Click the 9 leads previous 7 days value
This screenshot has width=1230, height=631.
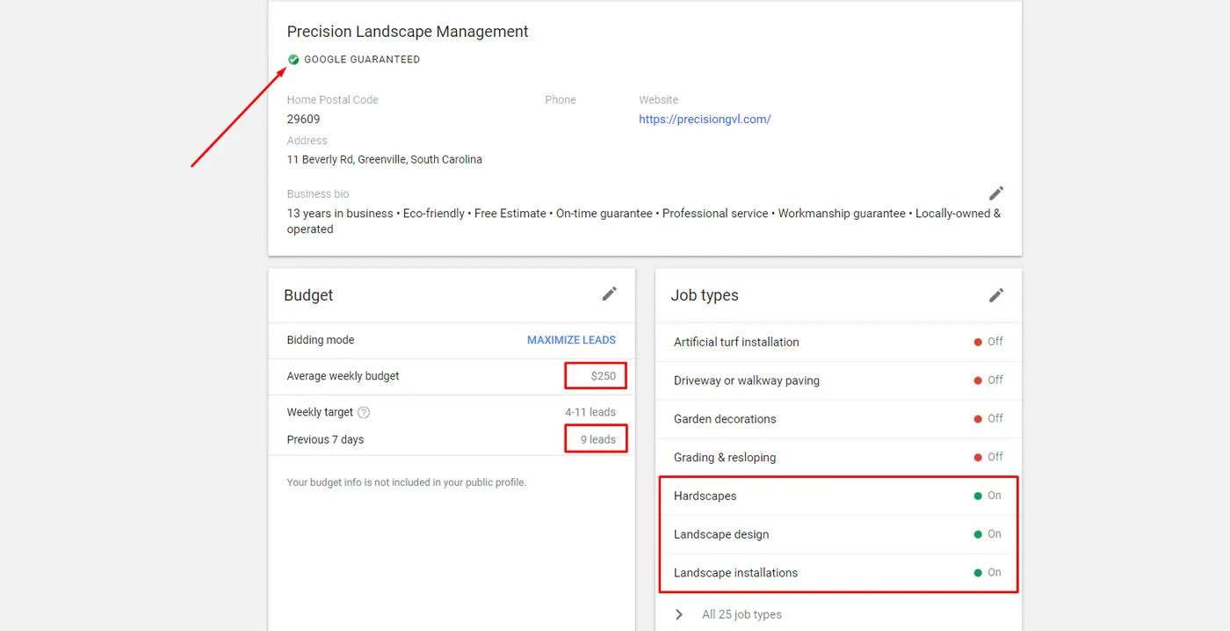click(x=598, y=439)
